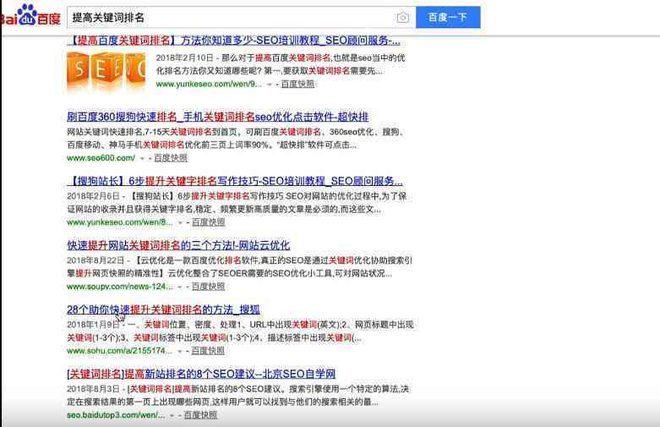Click www.sohu.com/a/2155174... URL

pyautogui.click(x=119, y=350)
